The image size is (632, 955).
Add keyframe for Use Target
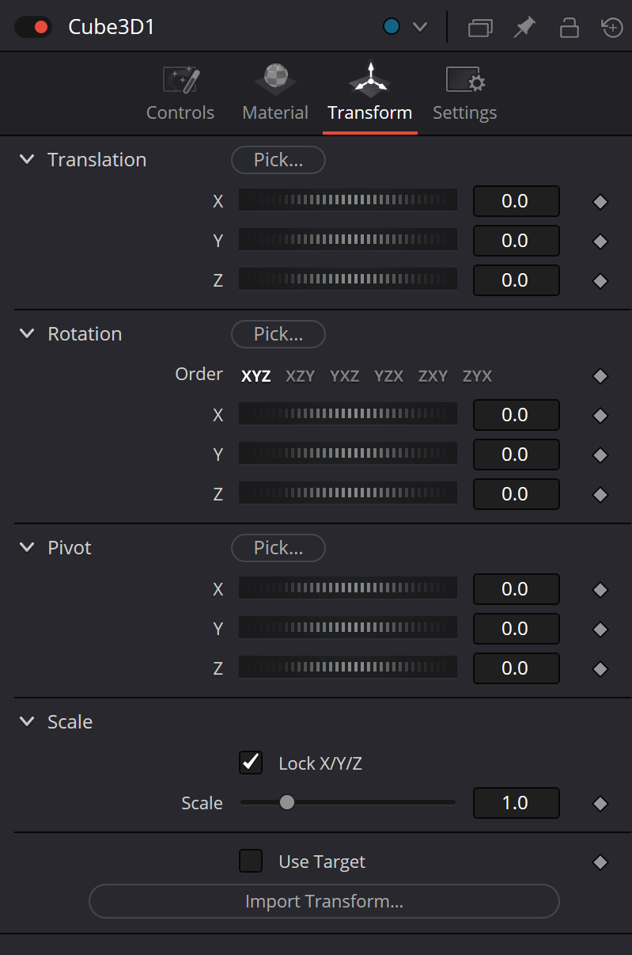coord(600,862)
